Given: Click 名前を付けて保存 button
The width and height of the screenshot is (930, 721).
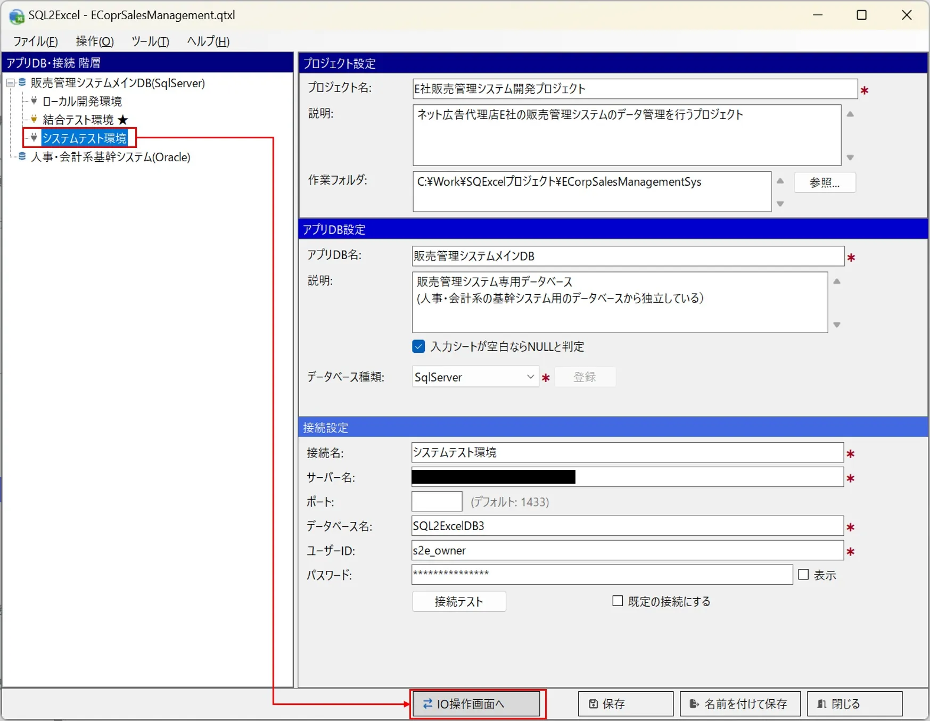Looking at the screenshot, I should (740, 704).
